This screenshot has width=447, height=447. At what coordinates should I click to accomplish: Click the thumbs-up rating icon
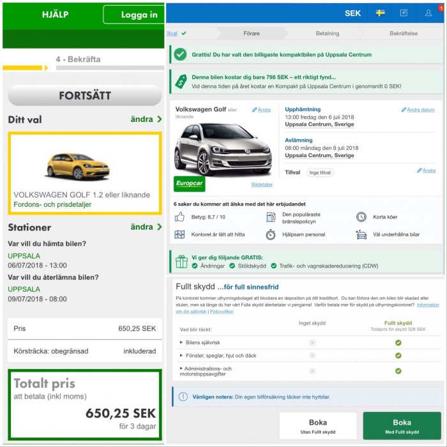pyautogui.click(x=179, y=217)
